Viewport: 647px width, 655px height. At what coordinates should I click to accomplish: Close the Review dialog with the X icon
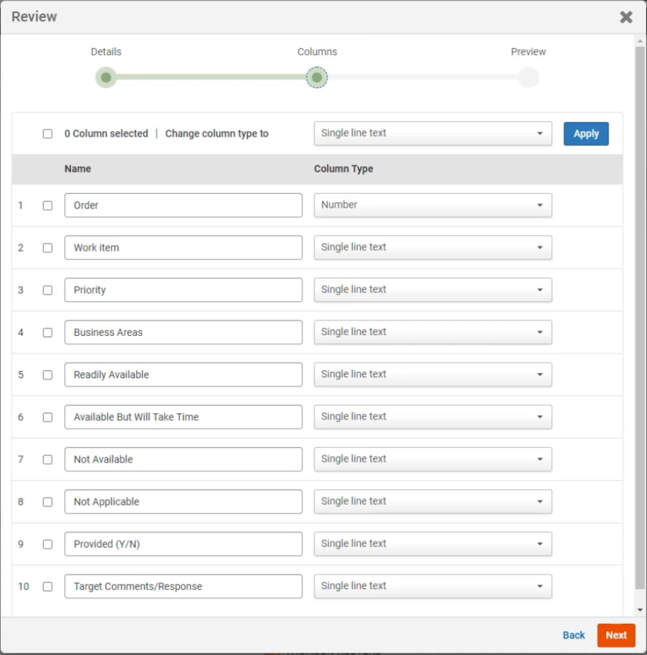[626, 17]
